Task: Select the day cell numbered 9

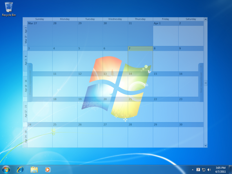Action: [x=191, y=59]
